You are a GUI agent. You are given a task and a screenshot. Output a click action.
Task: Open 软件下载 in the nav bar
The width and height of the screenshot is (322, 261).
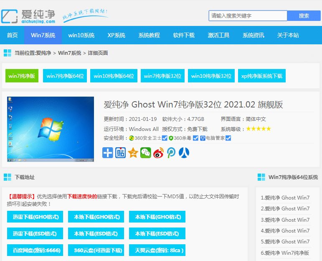[x=184, y=35]
